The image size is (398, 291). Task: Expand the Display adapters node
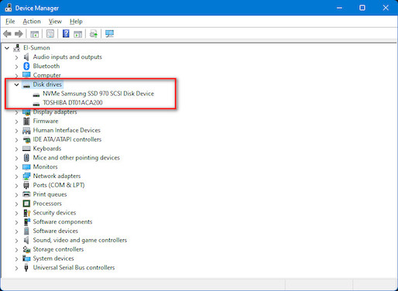coord(16,112)
